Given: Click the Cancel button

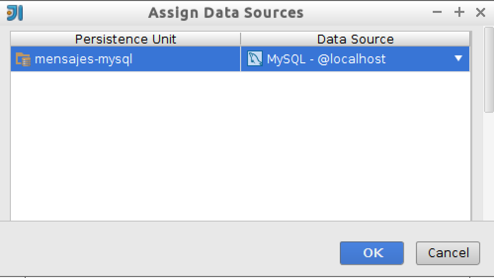Looking at the screenshot, I should [x=448, y=253].
